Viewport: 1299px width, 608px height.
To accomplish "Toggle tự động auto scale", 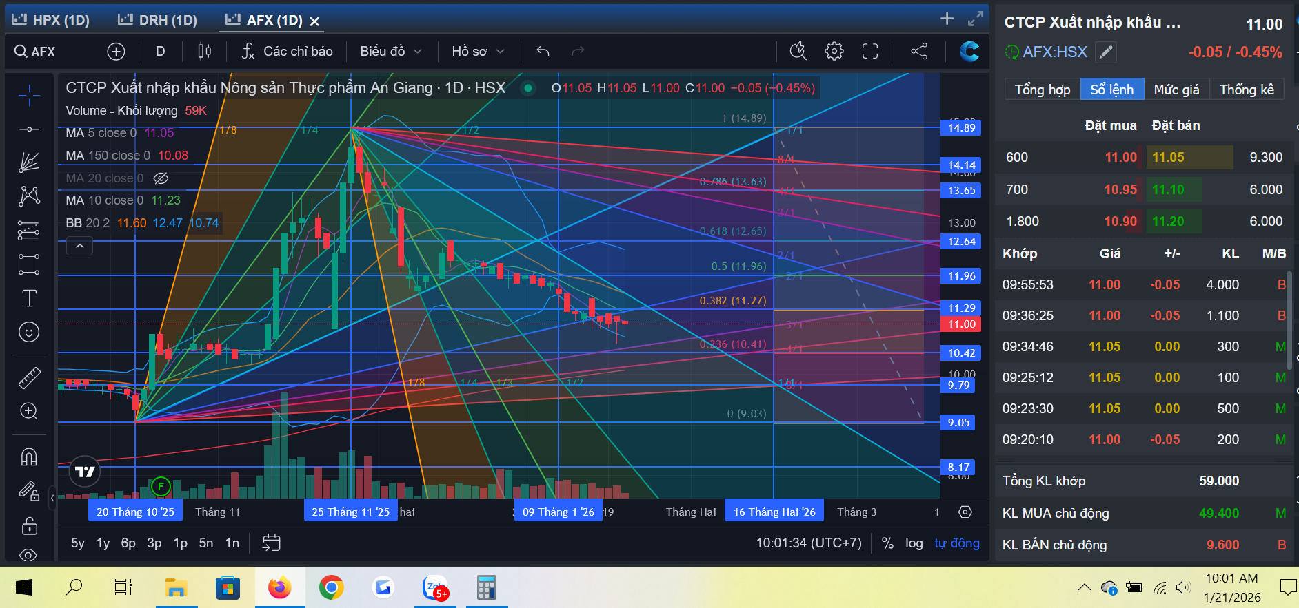I will pyautogui.click(x=957, y=543).
